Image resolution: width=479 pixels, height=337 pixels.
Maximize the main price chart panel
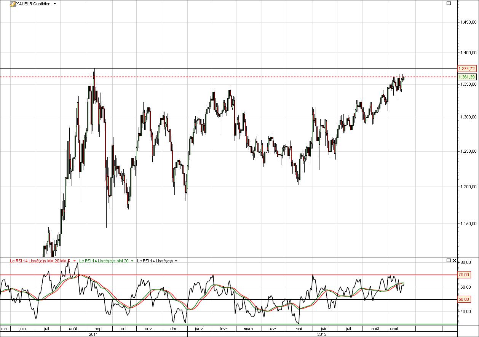(449, 3)
